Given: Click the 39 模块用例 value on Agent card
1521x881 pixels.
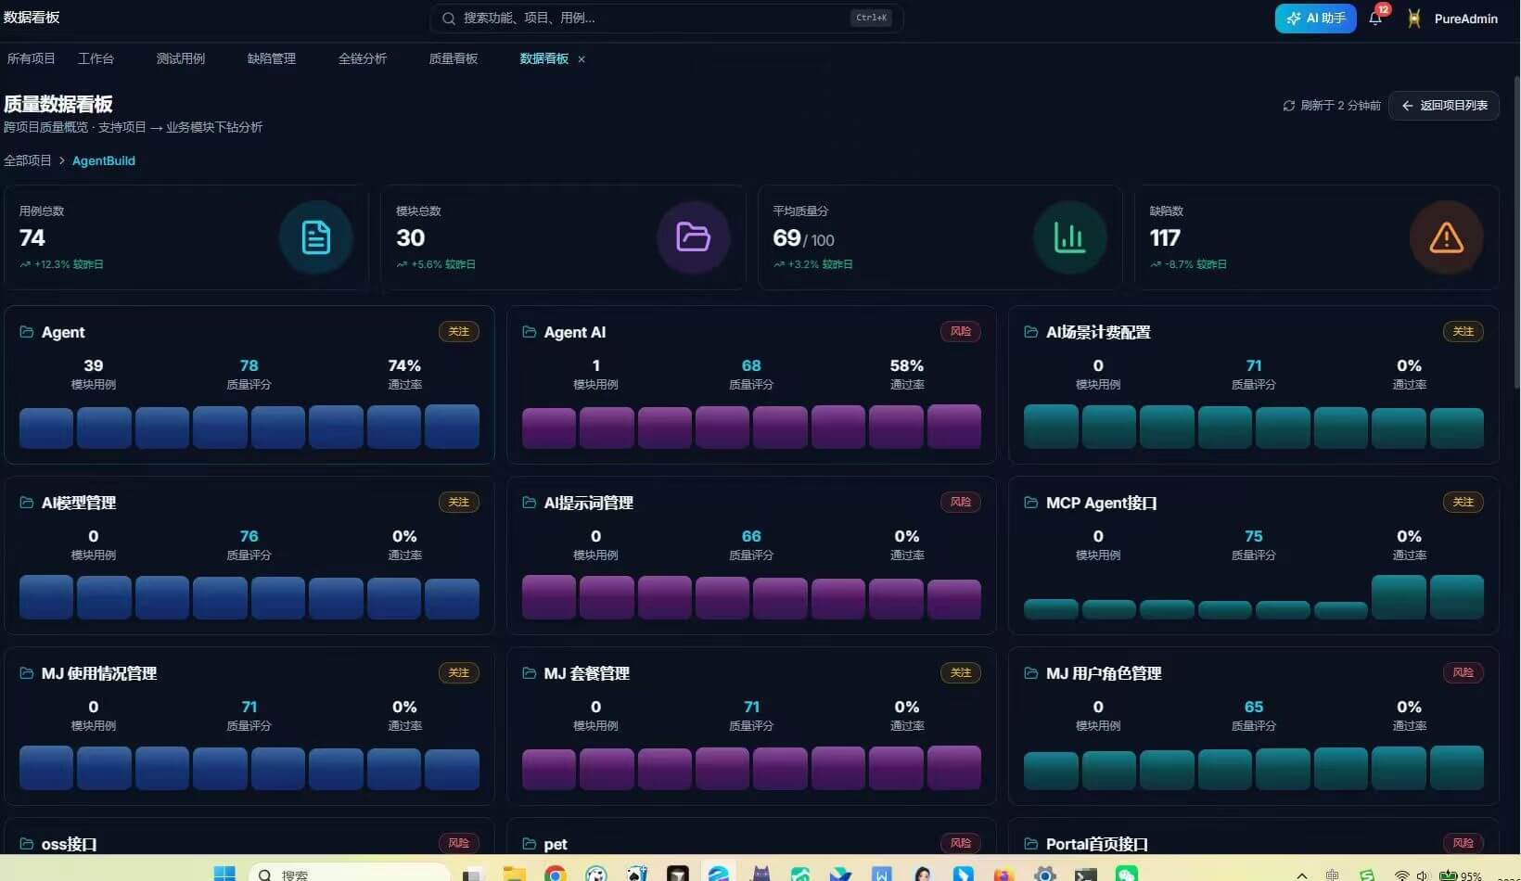Looking at the screenshot, I should (x=94, y=365).
